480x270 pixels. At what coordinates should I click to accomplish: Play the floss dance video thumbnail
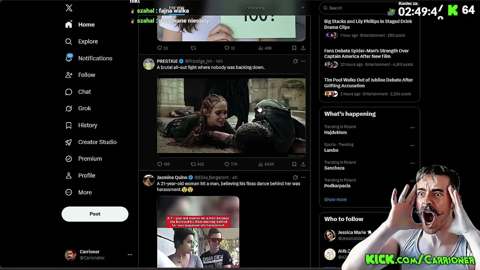click(198, 232)
